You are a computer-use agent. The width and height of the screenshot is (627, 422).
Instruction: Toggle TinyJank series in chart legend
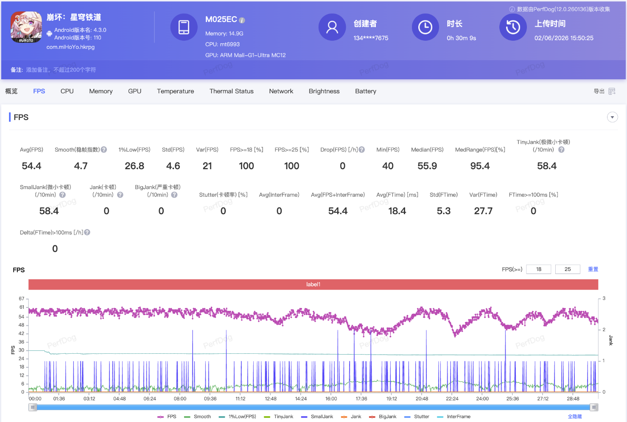click(x=279, y=416)
